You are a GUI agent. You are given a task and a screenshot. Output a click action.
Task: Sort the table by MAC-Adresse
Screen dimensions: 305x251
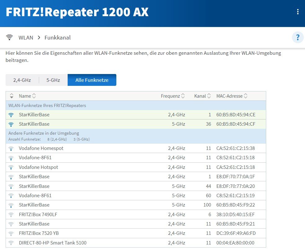pos(232,96)
